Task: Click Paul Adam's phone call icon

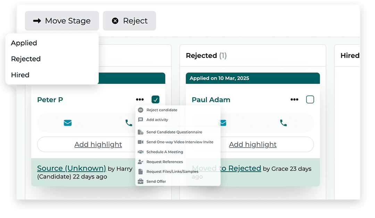Action: [x=283, y=123]
